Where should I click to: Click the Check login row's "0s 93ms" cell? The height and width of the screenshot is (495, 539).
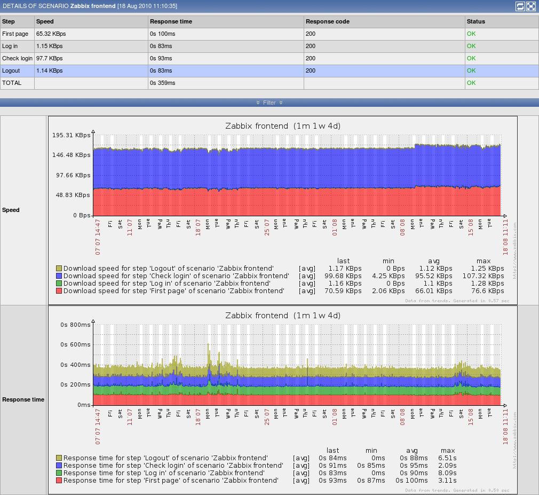(x=226, y=59)
